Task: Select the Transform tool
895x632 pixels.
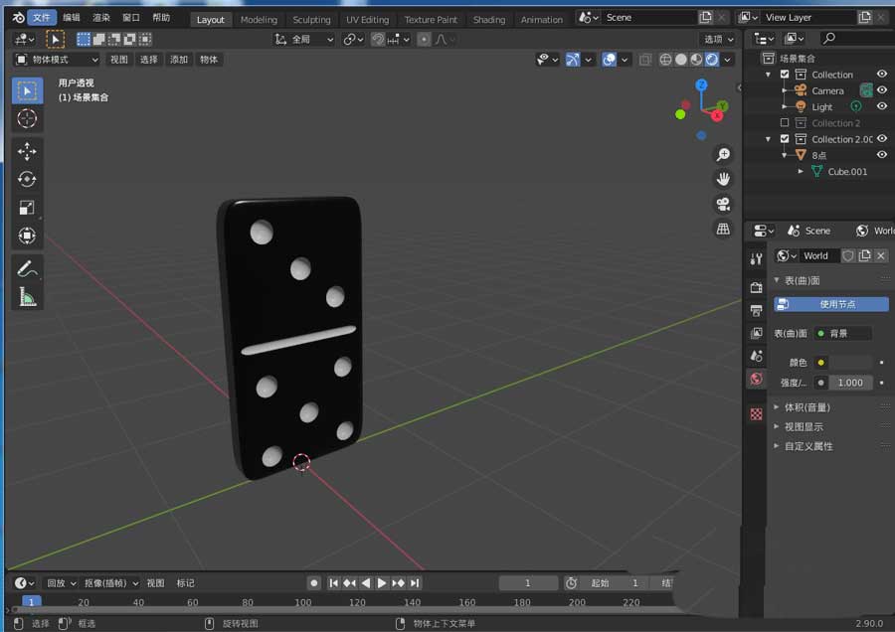Action: (x=27, y=235)
